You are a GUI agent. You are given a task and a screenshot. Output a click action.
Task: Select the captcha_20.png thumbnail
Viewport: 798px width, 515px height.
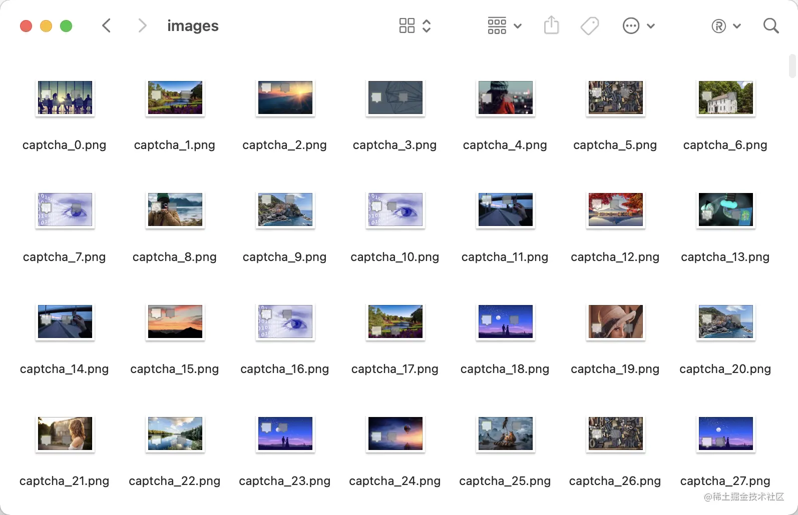pyautogui.click(x=726, y=321)
